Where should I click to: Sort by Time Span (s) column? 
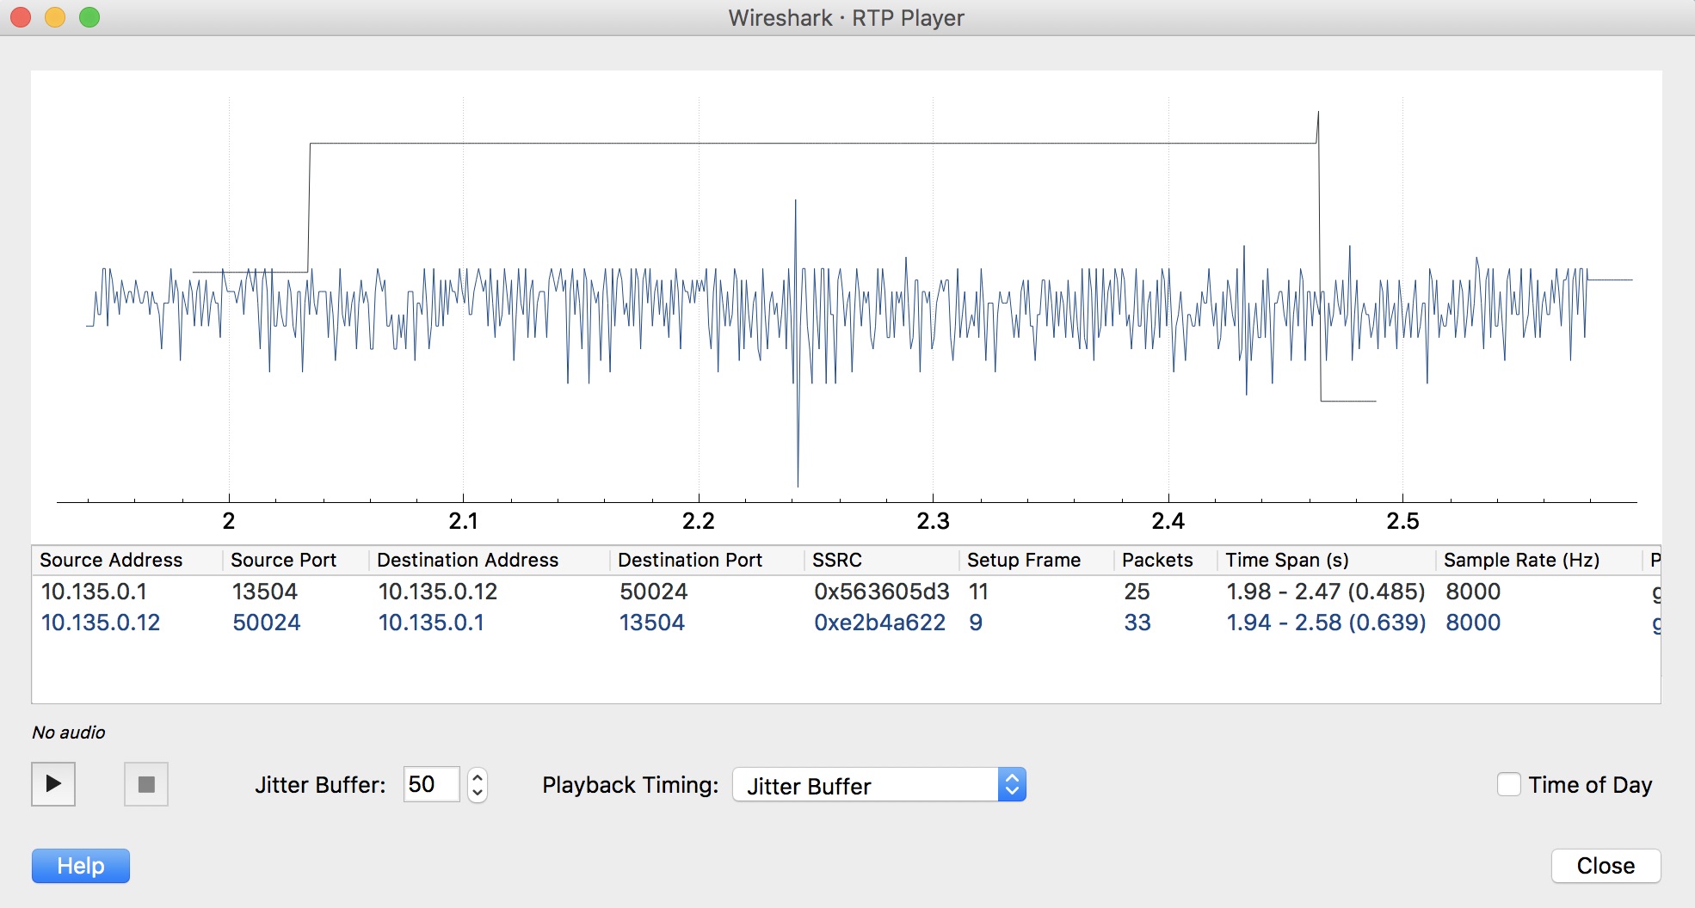click(1286, 560)
